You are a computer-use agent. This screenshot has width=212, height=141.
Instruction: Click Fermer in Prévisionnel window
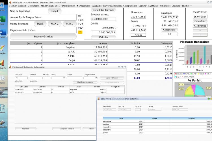[x=89, y=129]
